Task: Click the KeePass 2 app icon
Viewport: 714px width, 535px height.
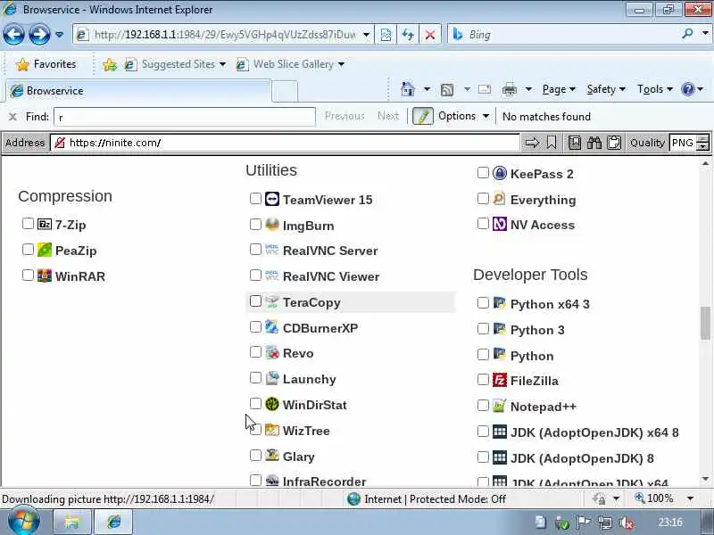Action: click(500, 173)
